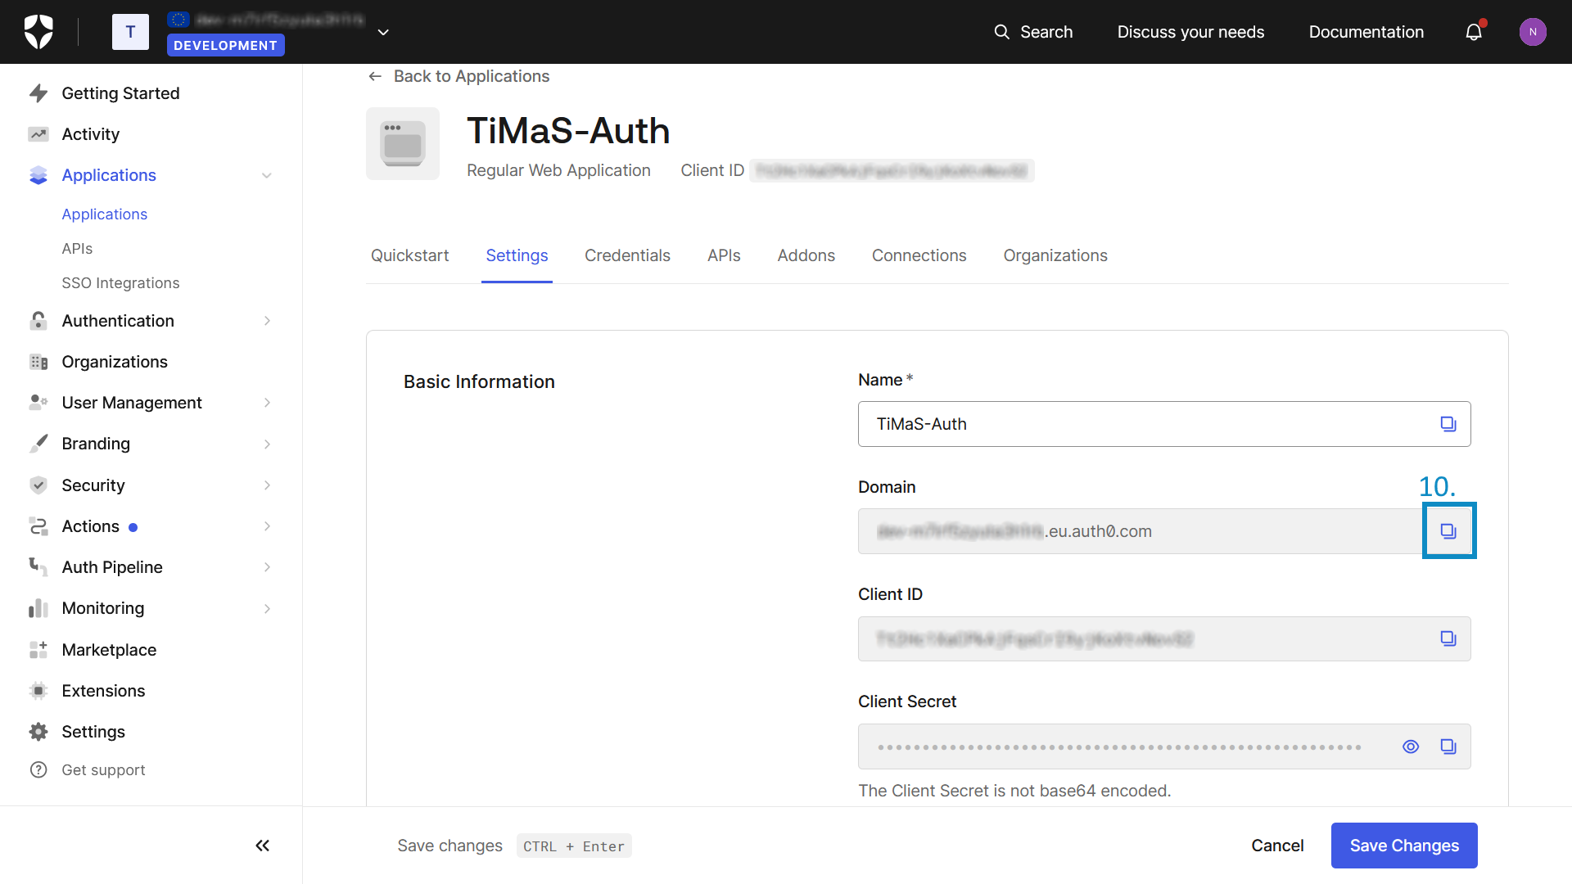
Task: Open tenant T avatar tile
Action: pyautogui.click(x=130, y=32)
